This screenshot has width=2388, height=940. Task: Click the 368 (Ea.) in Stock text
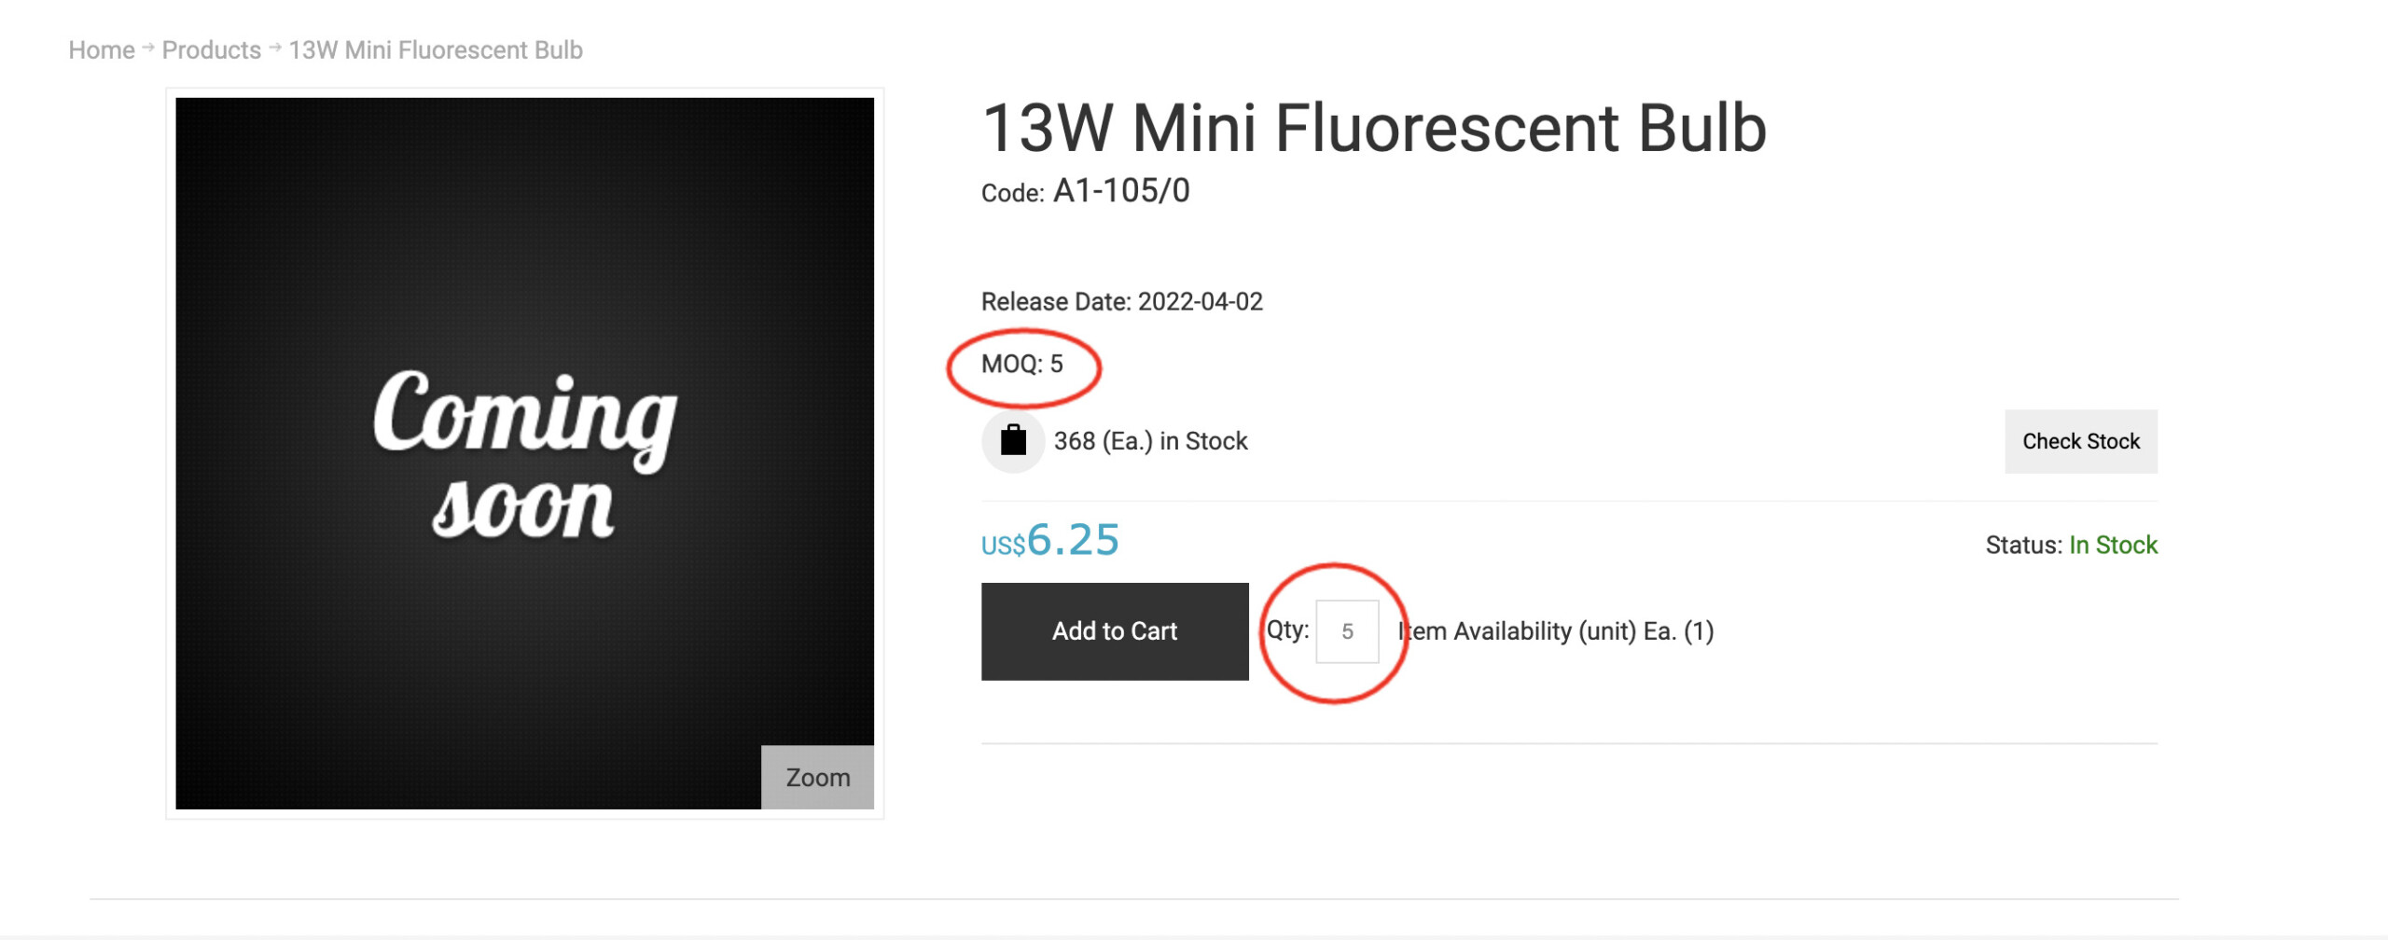pos(1150,441)
